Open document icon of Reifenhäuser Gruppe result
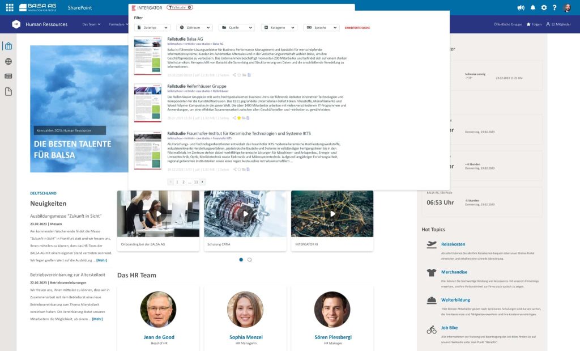 248,118
